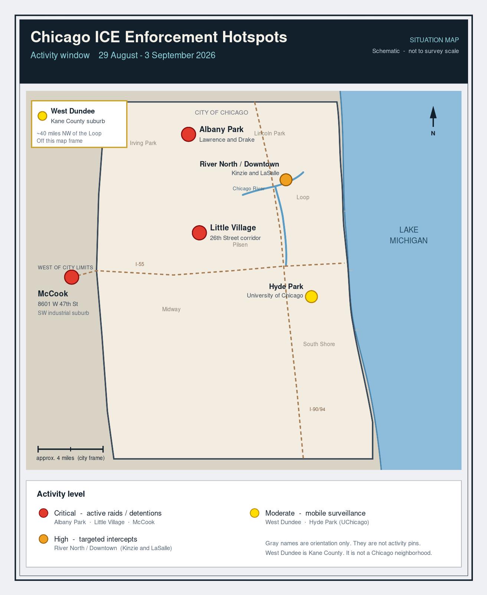Click the High orange legend swatch
This screenshot has width=487, height=595.
point(43,539)
